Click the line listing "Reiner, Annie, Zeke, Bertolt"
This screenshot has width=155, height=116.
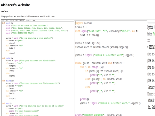click(37, 31)
